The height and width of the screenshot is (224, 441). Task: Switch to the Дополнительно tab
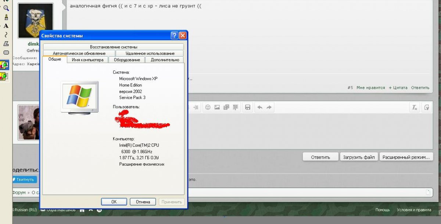click(165, 60)
